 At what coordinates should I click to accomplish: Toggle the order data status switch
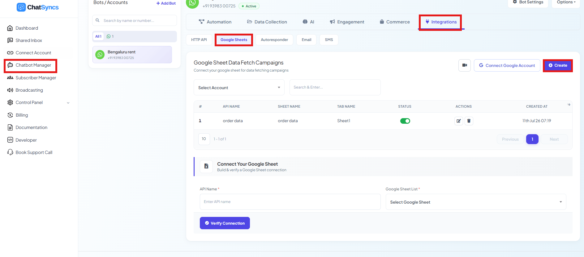tap(405, 121)
